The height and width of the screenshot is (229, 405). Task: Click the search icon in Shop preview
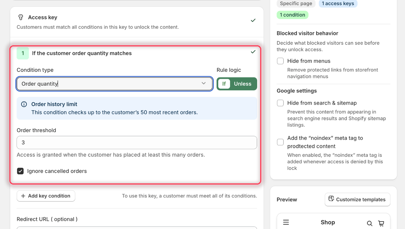(370, 223)
